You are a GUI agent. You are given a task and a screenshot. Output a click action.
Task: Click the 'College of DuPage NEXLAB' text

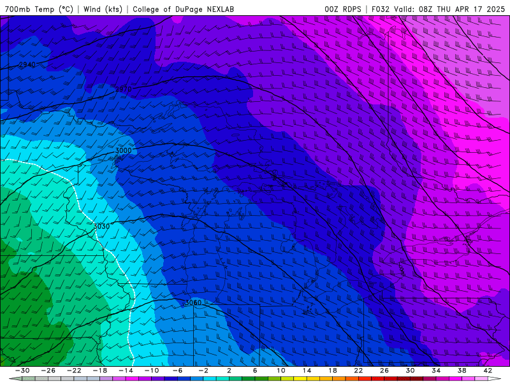(183, 9)
